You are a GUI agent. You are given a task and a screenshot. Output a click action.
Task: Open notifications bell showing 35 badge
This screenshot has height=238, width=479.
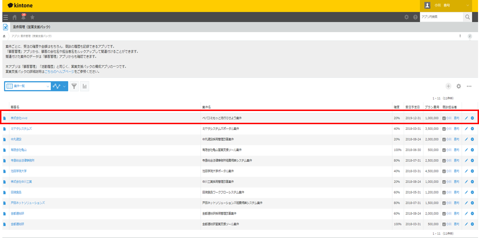(x=23, y=17)
